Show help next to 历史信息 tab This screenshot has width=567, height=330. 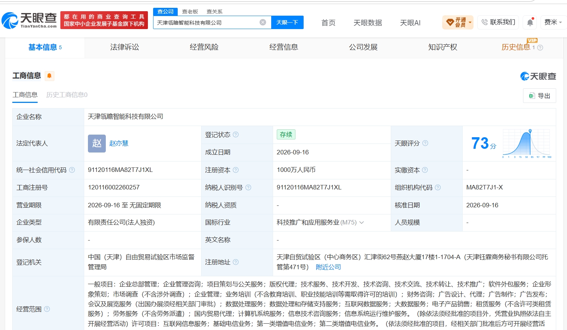[x=540, y=48]
